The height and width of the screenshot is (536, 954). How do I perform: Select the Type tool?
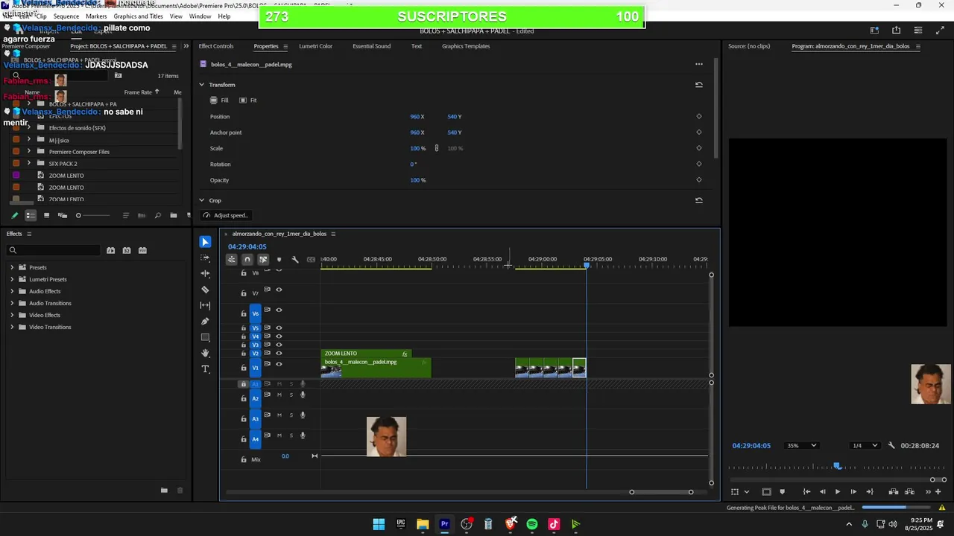click(205, 369)
